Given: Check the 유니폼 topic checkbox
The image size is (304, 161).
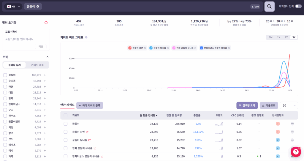Looking at the screenshot, I should pos(5,81).
